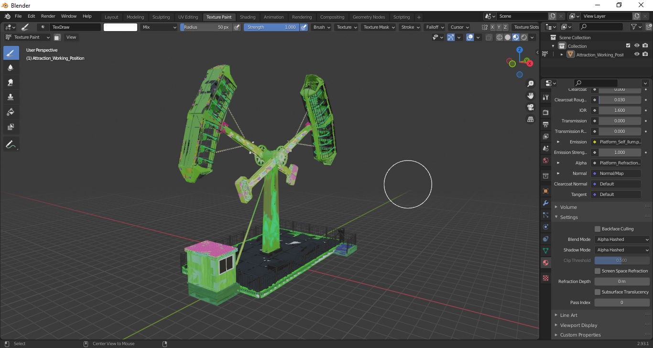Toggle the viewport gizmos button
Viewport: 653px width, 348px height.
click(x=451, y=37)
